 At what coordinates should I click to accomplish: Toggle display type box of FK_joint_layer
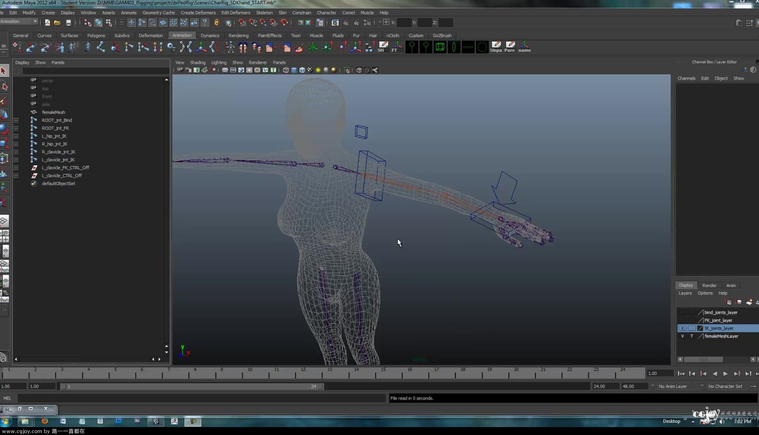(x=692, y=320)
